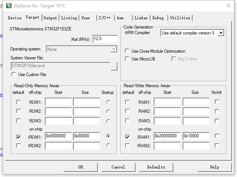Click the ROM1 Size field
Image resolution: width=237 pixels, height=177 pixels.
[x=86, y=102]
